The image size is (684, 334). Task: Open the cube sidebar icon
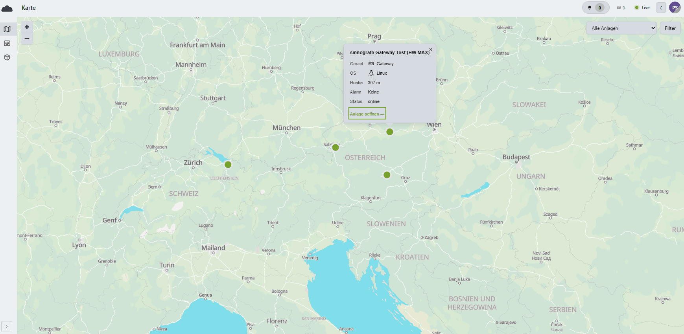7,57
